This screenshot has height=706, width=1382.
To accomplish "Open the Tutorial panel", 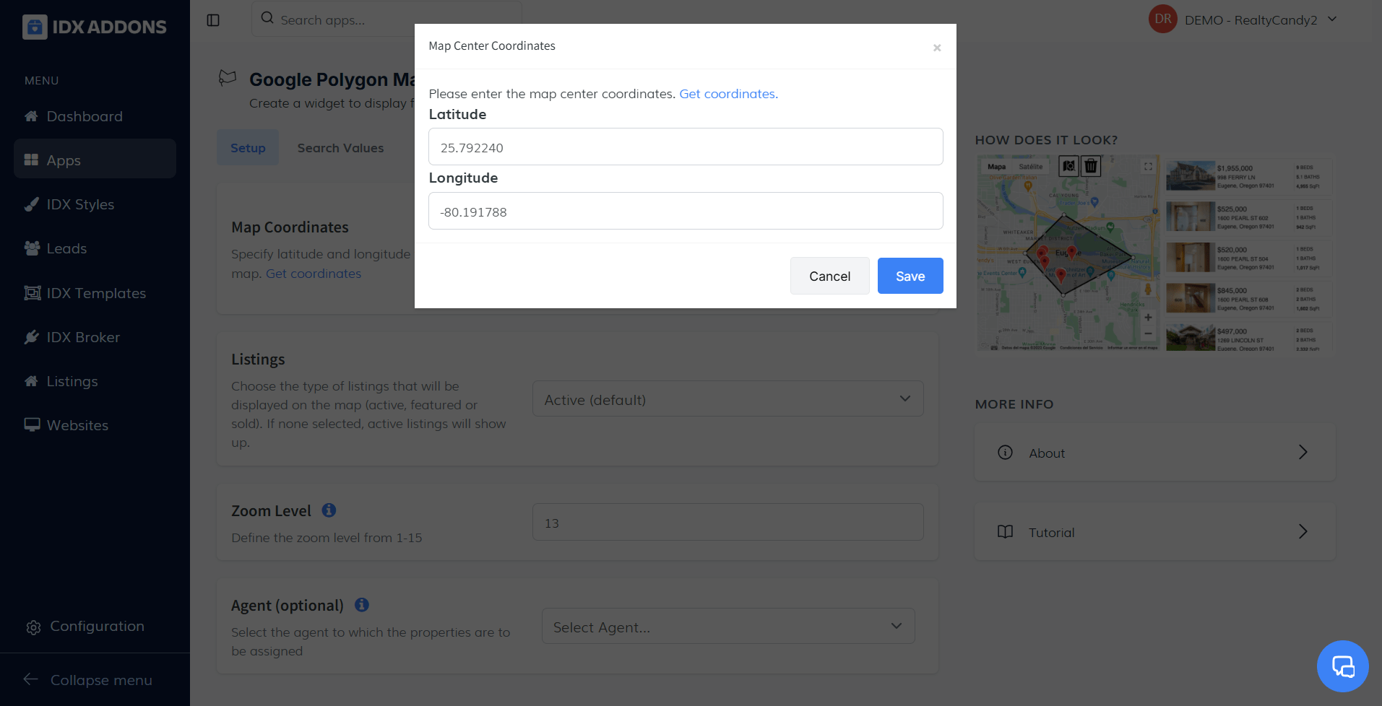I will [1154, 533].
